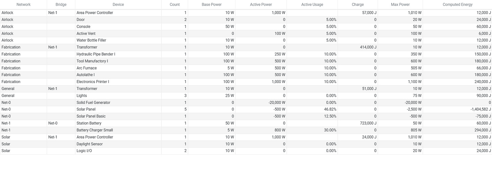Viewport: 492px width, 184px height.
Task: Select the Active Vent device cell
Action: (x=118, y=34)
